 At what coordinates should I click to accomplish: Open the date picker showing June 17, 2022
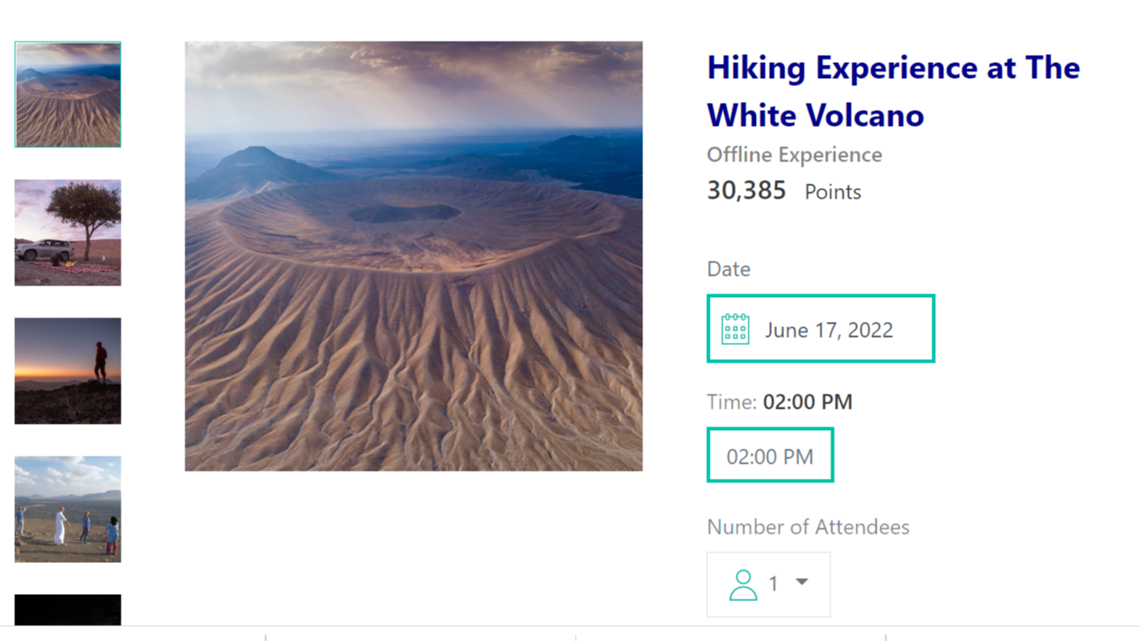829,330
